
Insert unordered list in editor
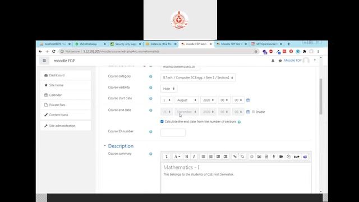point(203,157)
